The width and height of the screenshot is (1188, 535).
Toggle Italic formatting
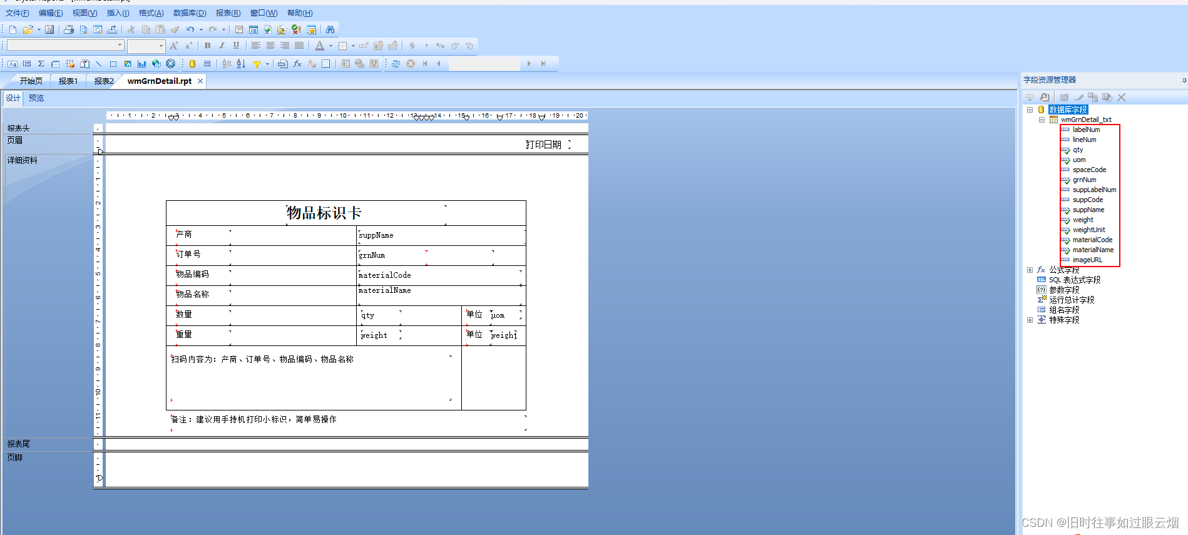[222, 46]
